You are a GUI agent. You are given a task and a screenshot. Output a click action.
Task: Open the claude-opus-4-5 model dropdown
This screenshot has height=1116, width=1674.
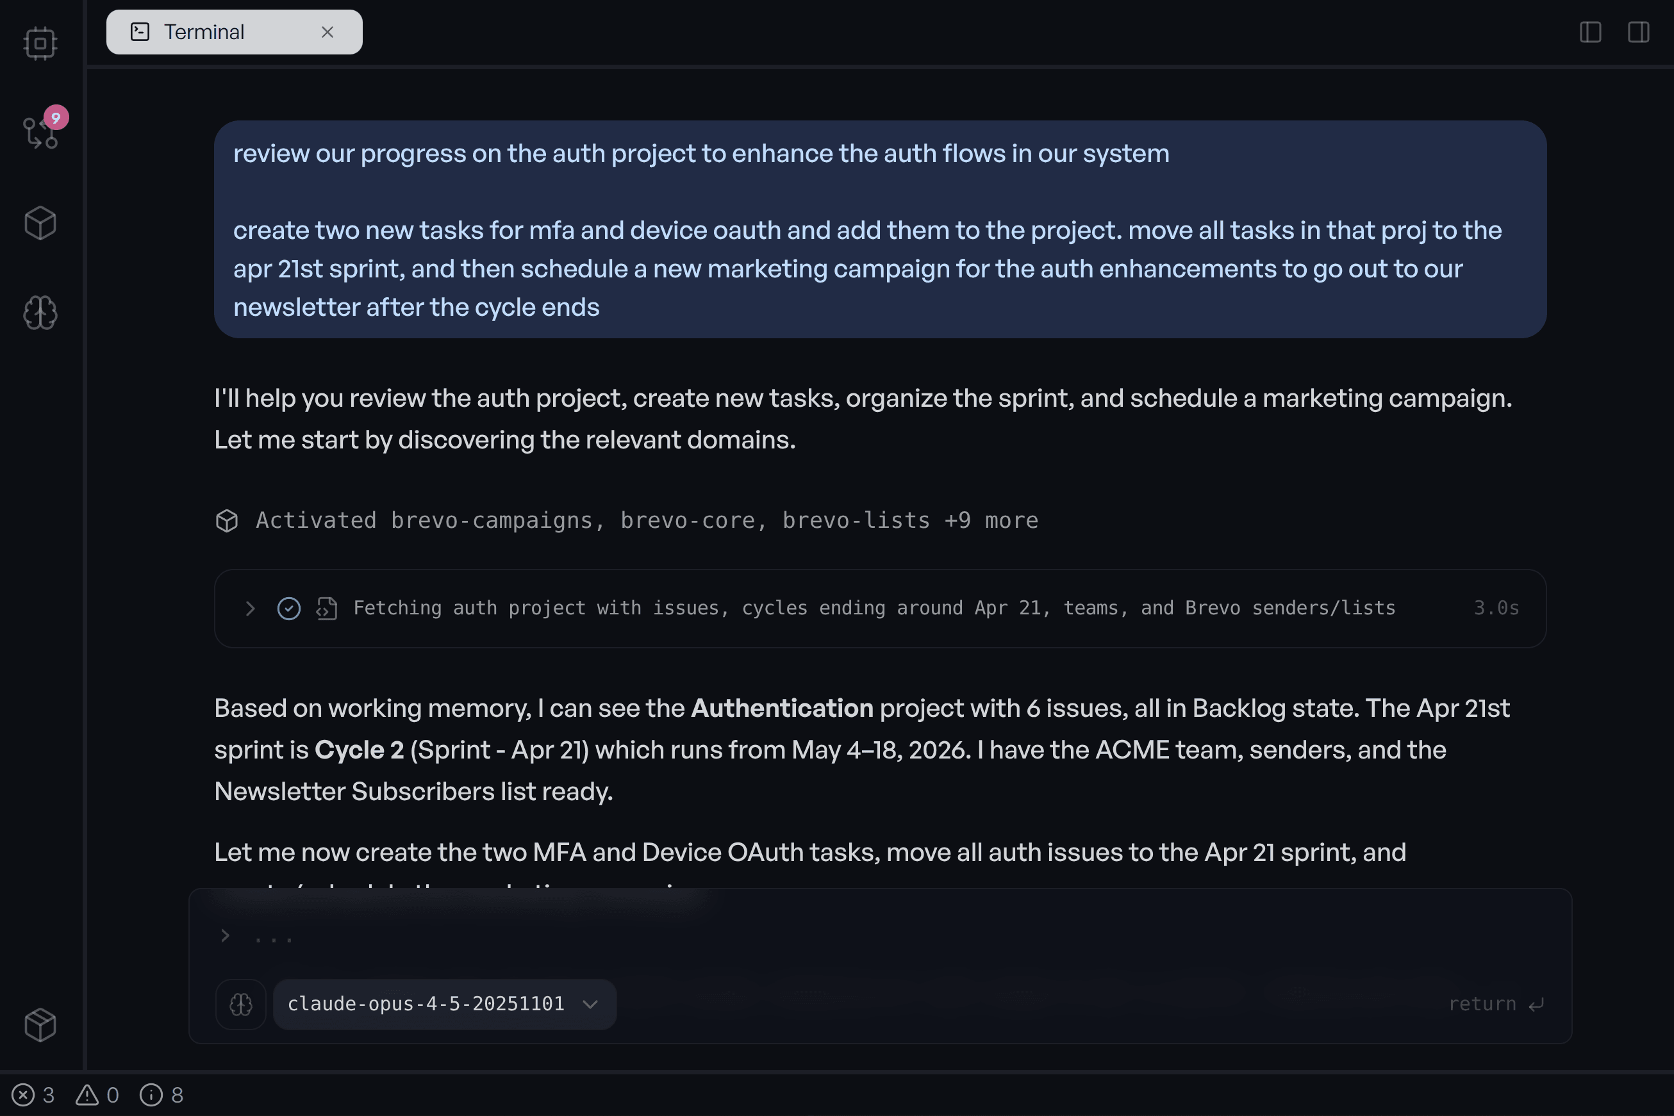point(443,1005)
